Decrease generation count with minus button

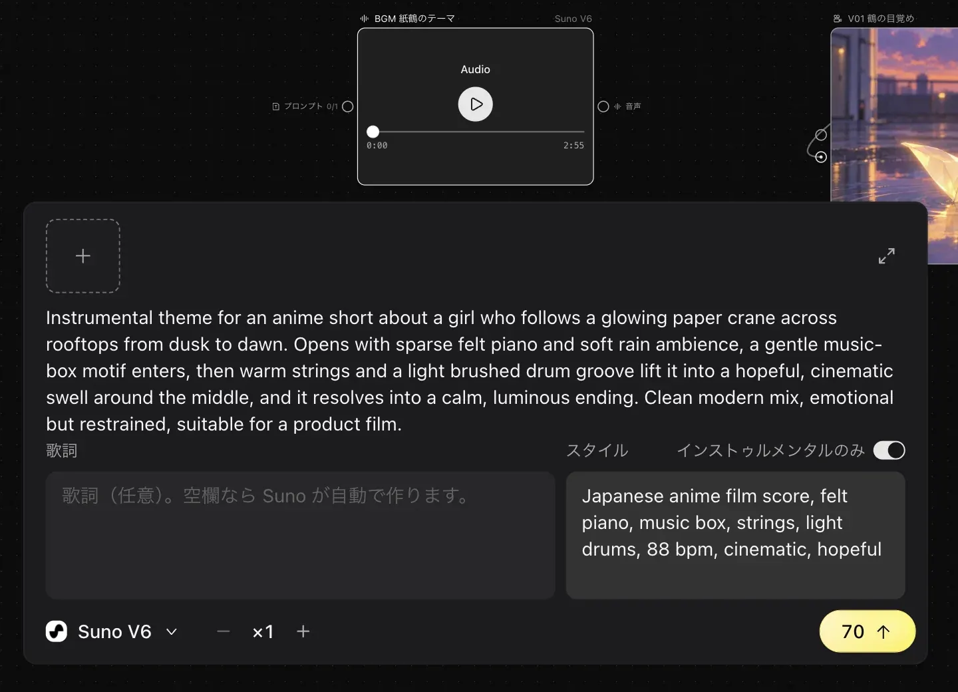click(224, 631)
